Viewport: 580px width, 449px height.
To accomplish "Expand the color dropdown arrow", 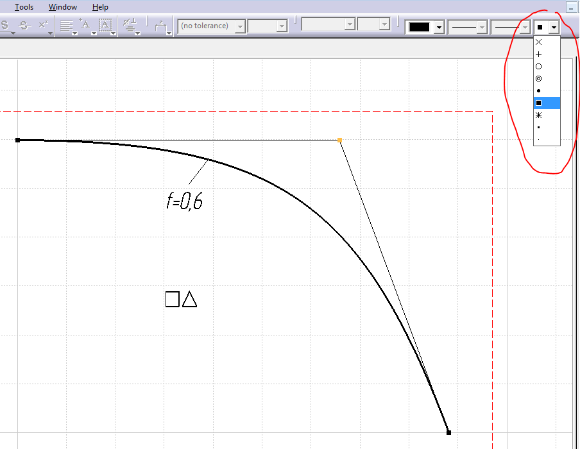I will (x=439, y=28).
